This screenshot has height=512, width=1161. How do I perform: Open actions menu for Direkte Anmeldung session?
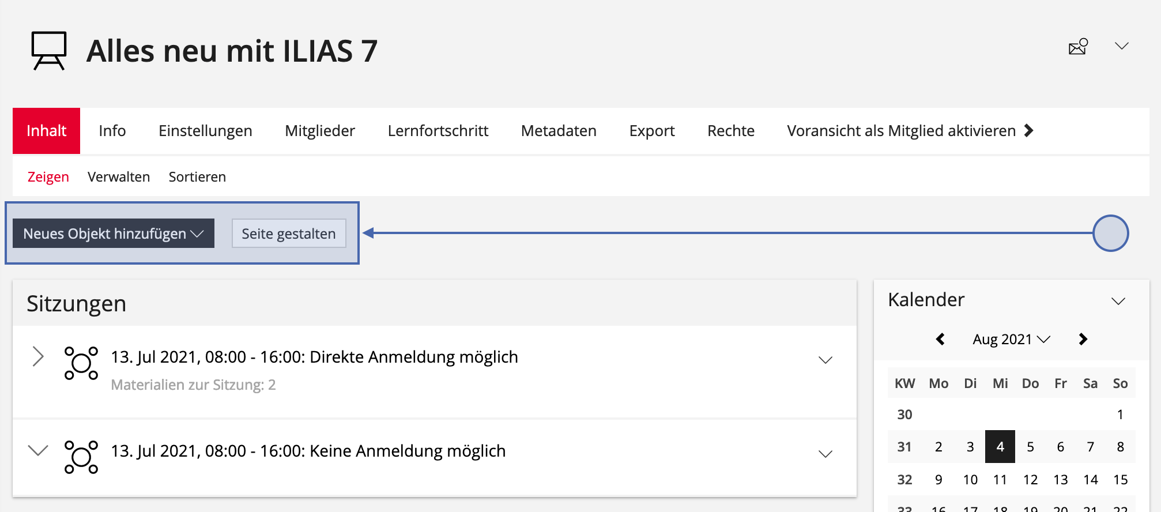(x=825, y=360)
